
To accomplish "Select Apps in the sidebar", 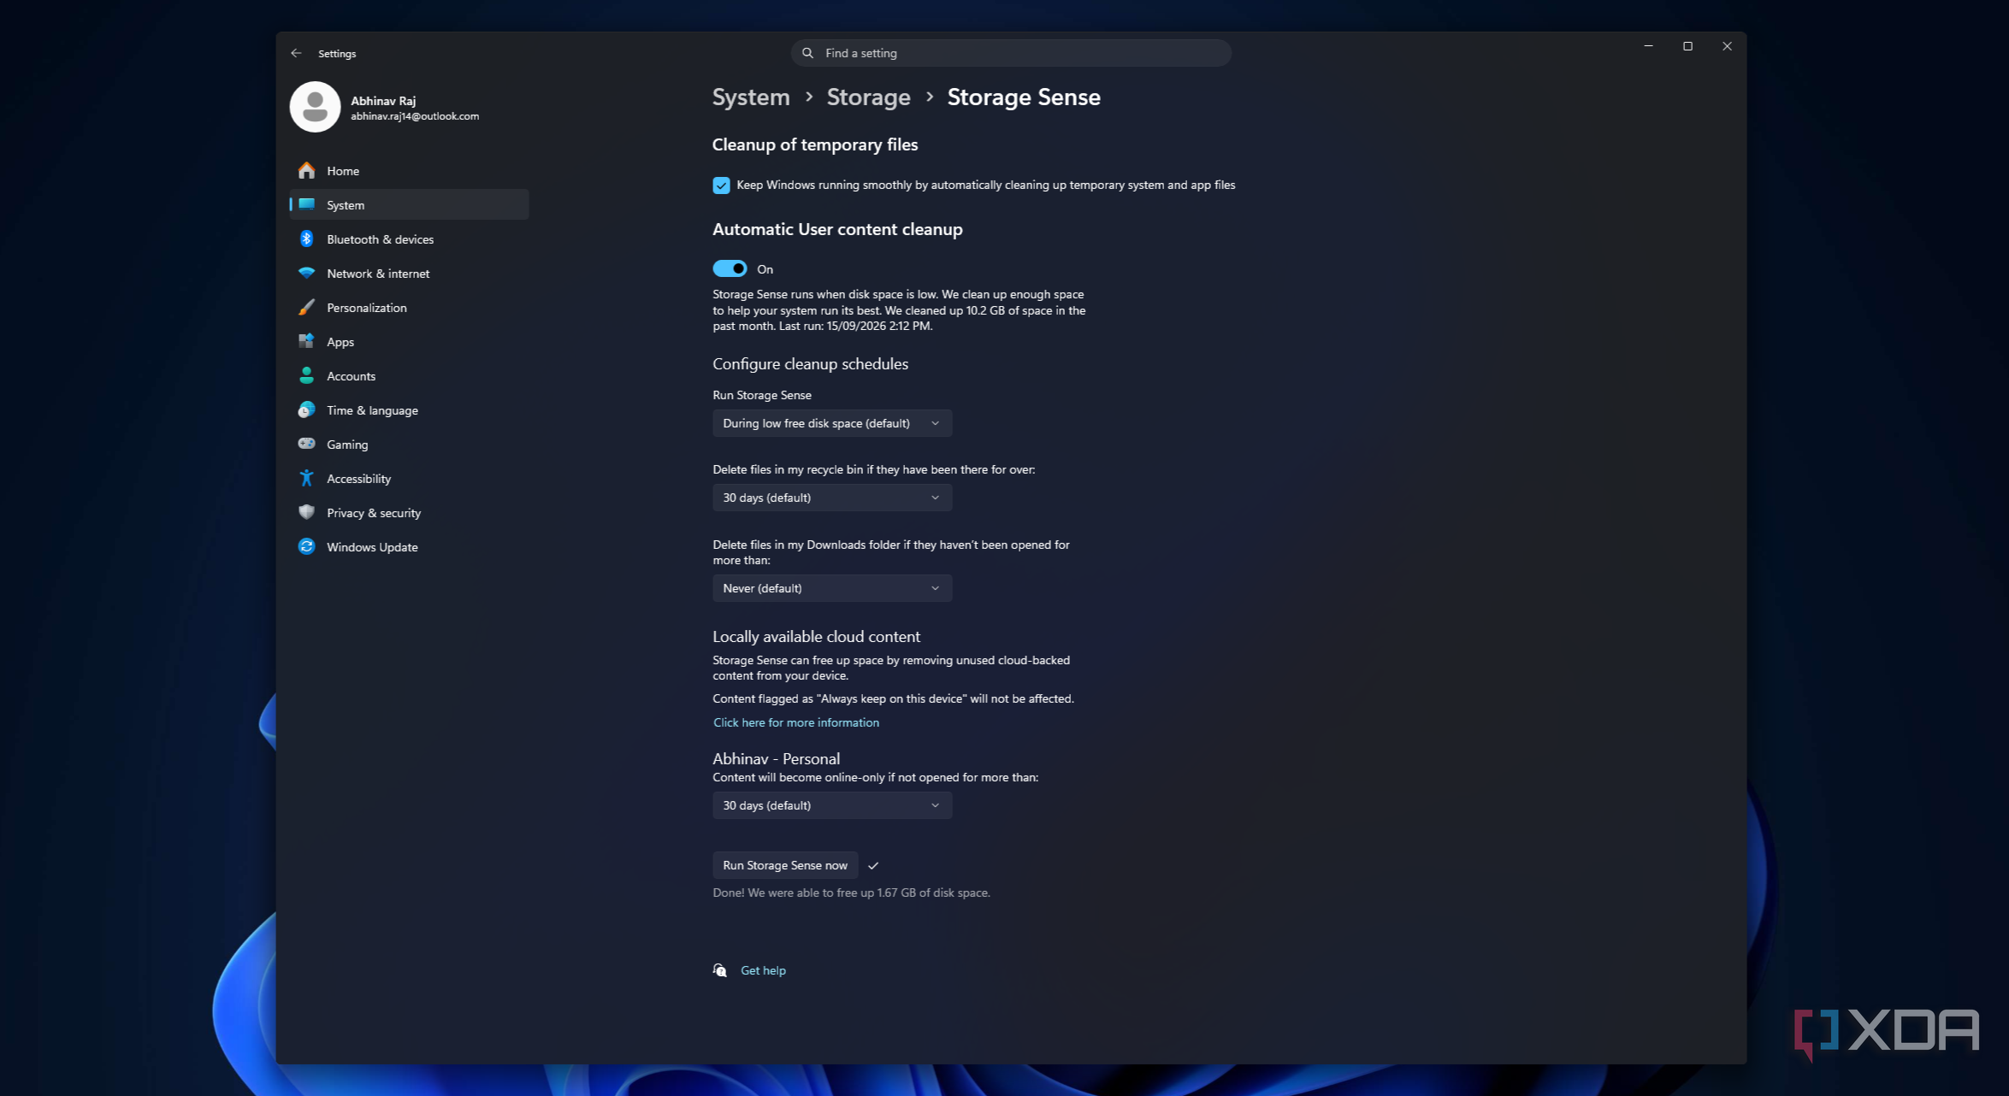I will (409, 341).
